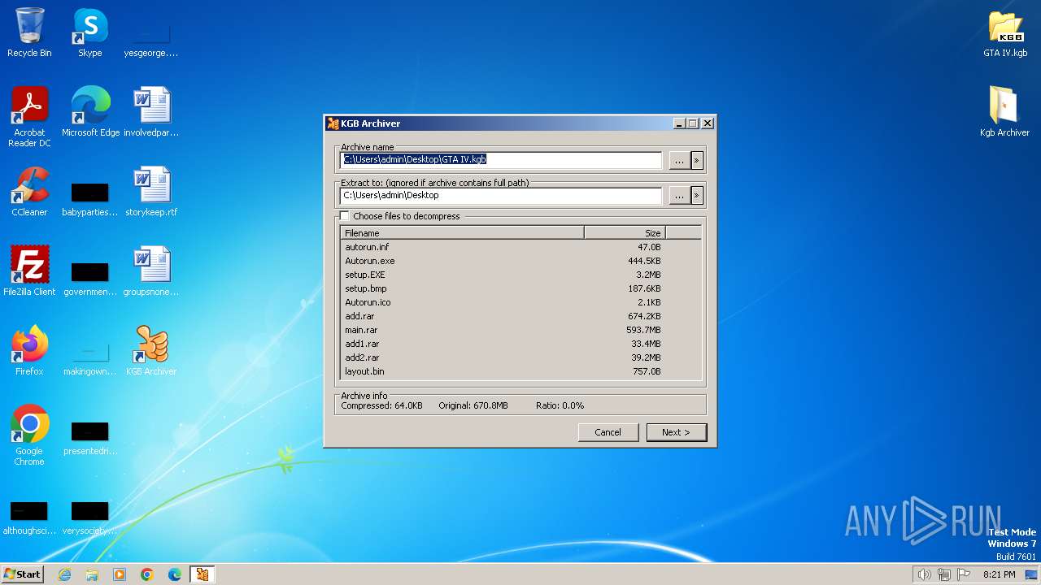Image resolution: width=1041 pixels, height=585 pixels.
Task: Enable Choose files to decompress checkbox
Action: [345, 216]
